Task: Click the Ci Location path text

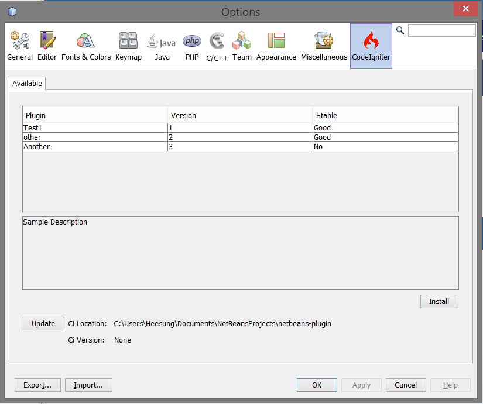Action: click(222, 324)
